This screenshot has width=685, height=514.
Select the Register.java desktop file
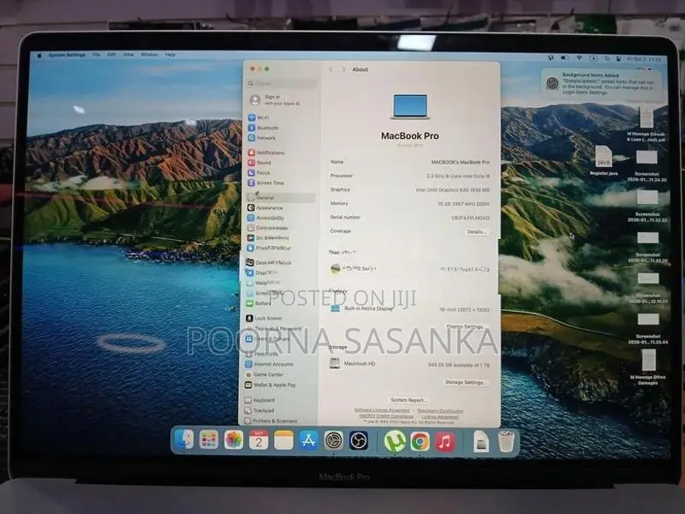604,160
